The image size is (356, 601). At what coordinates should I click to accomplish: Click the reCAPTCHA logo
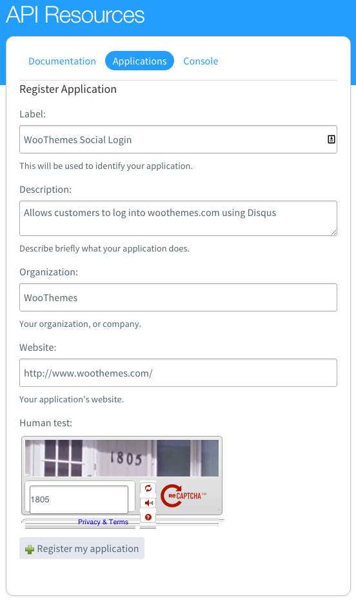(183, 496)
